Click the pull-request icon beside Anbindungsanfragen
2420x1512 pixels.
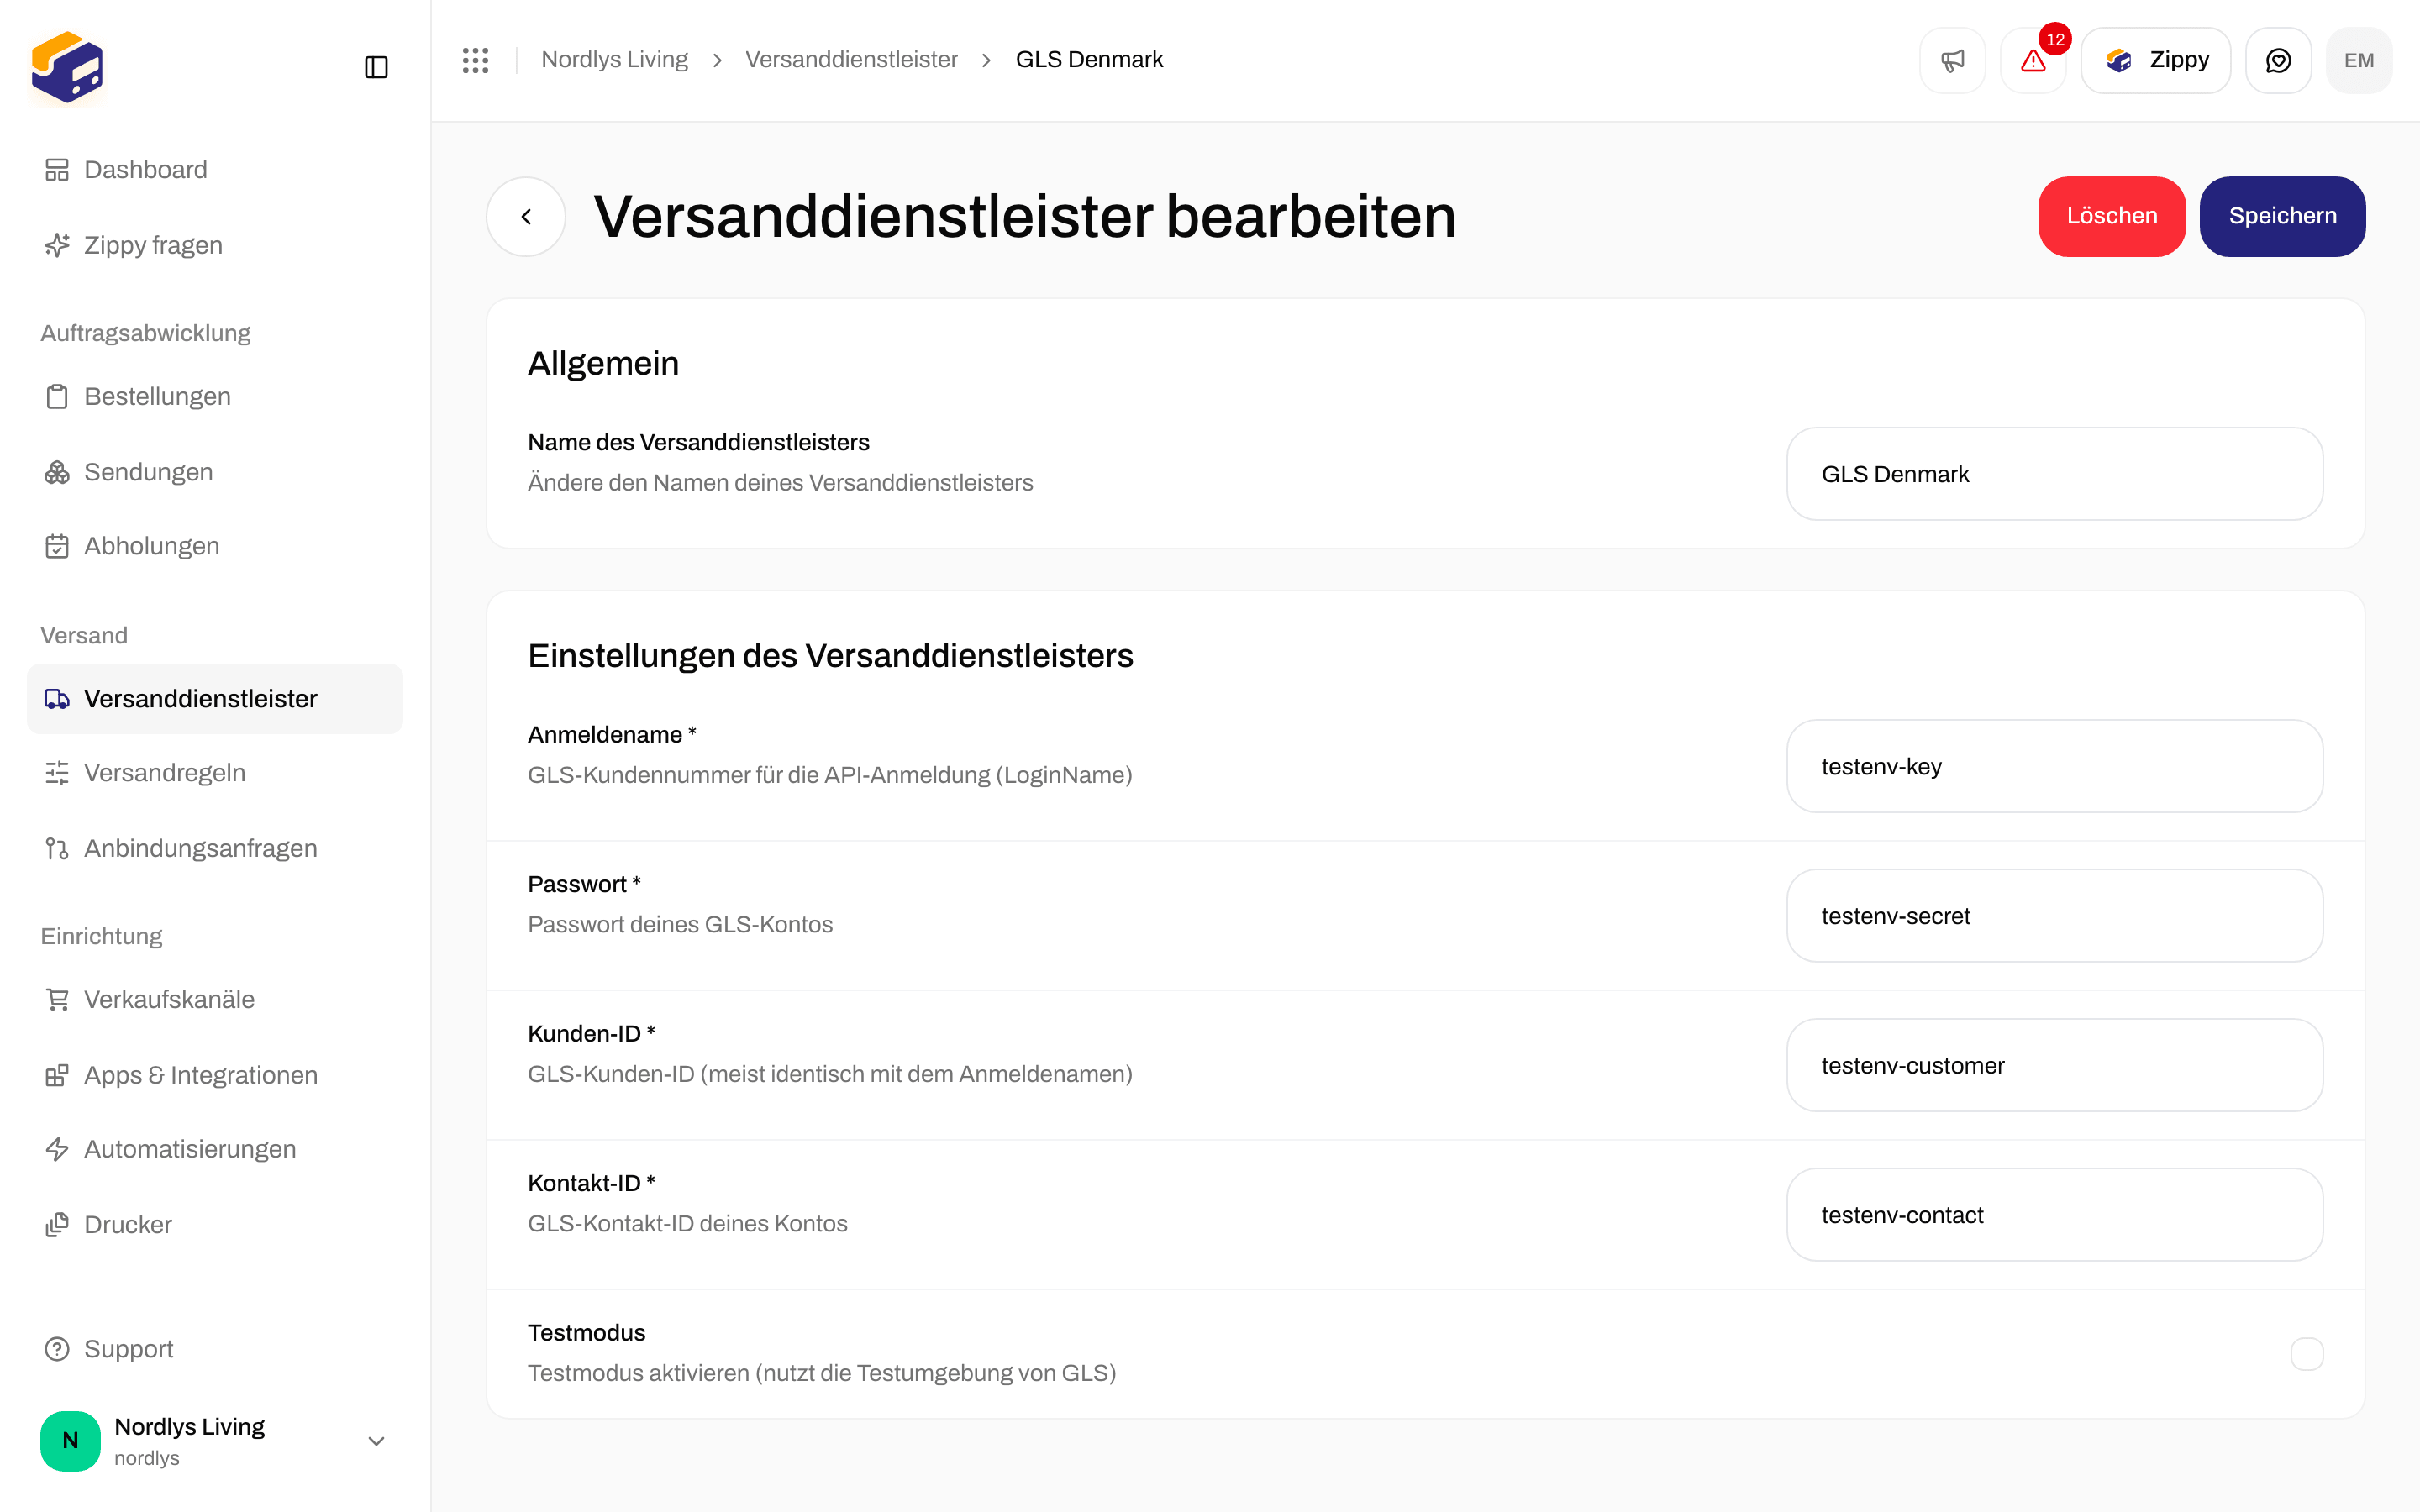(x=57, y=848)
